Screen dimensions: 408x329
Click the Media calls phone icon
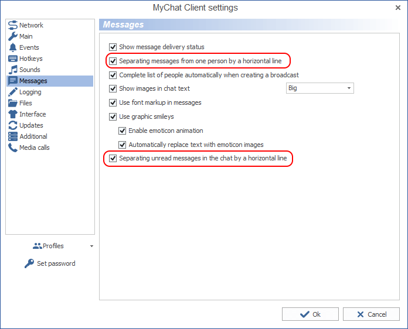[12, 148]
